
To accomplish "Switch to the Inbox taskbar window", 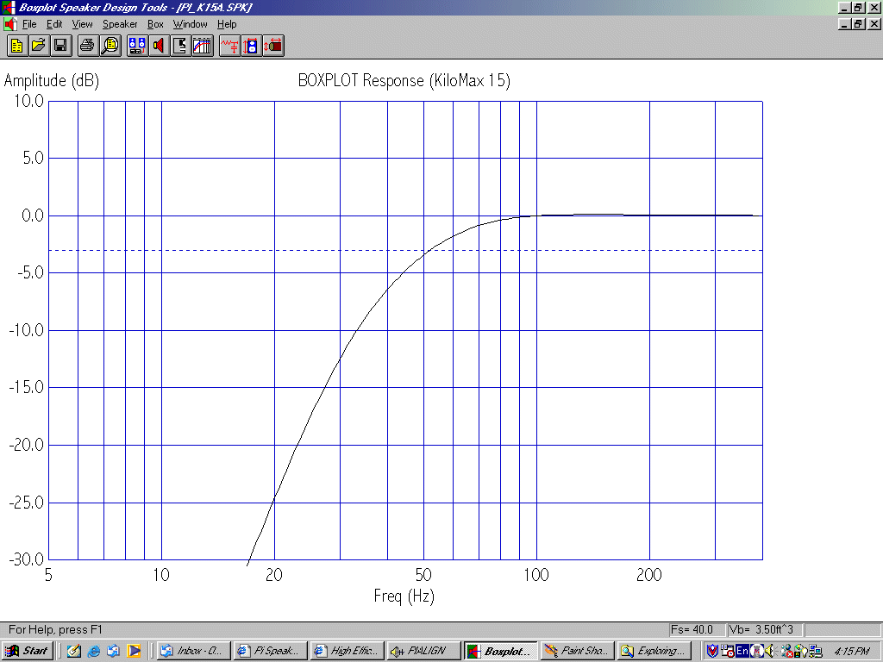I will tap(193, 651).
